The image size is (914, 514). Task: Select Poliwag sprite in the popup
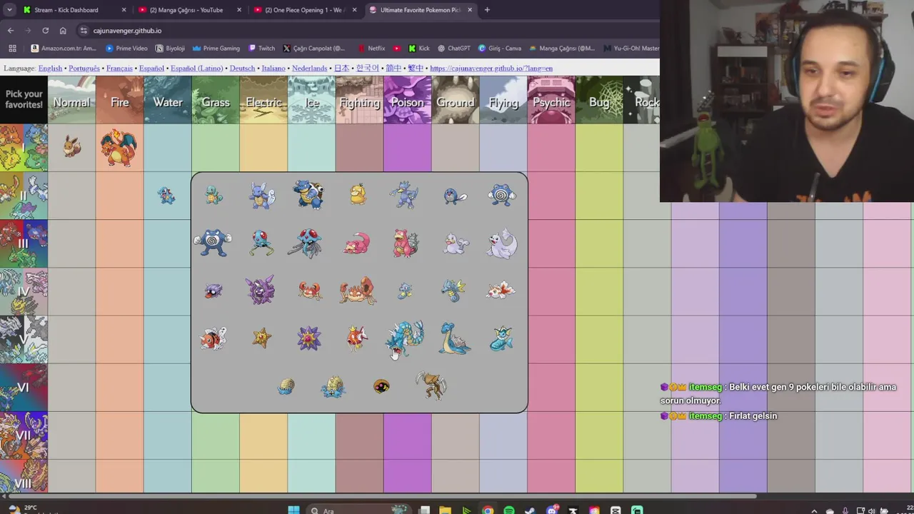(454, 196)
